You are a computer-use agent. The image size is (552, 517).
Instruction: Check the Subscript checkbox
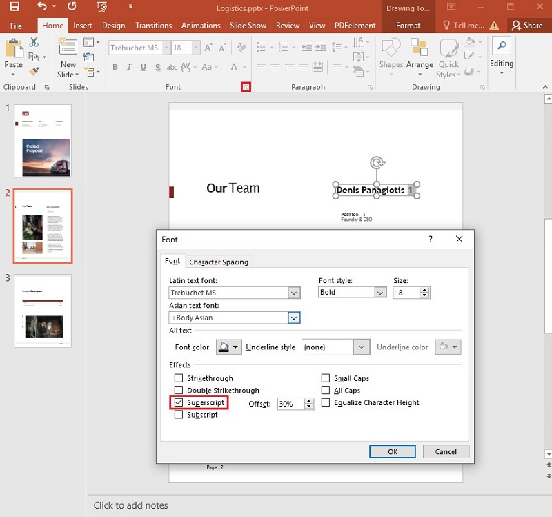tap(179, 415)
